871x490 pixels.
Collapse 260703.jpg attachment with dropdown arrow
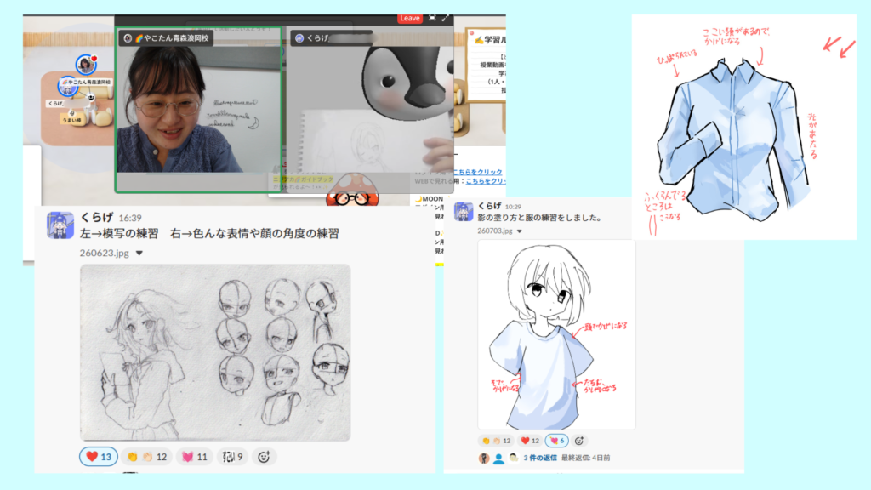click(x=520, y=231)
